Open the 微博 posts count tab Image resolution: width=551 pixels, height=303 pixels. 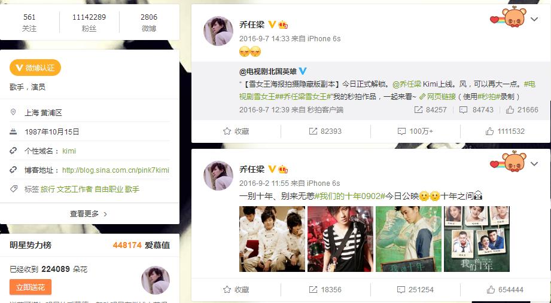pos(149,22)
